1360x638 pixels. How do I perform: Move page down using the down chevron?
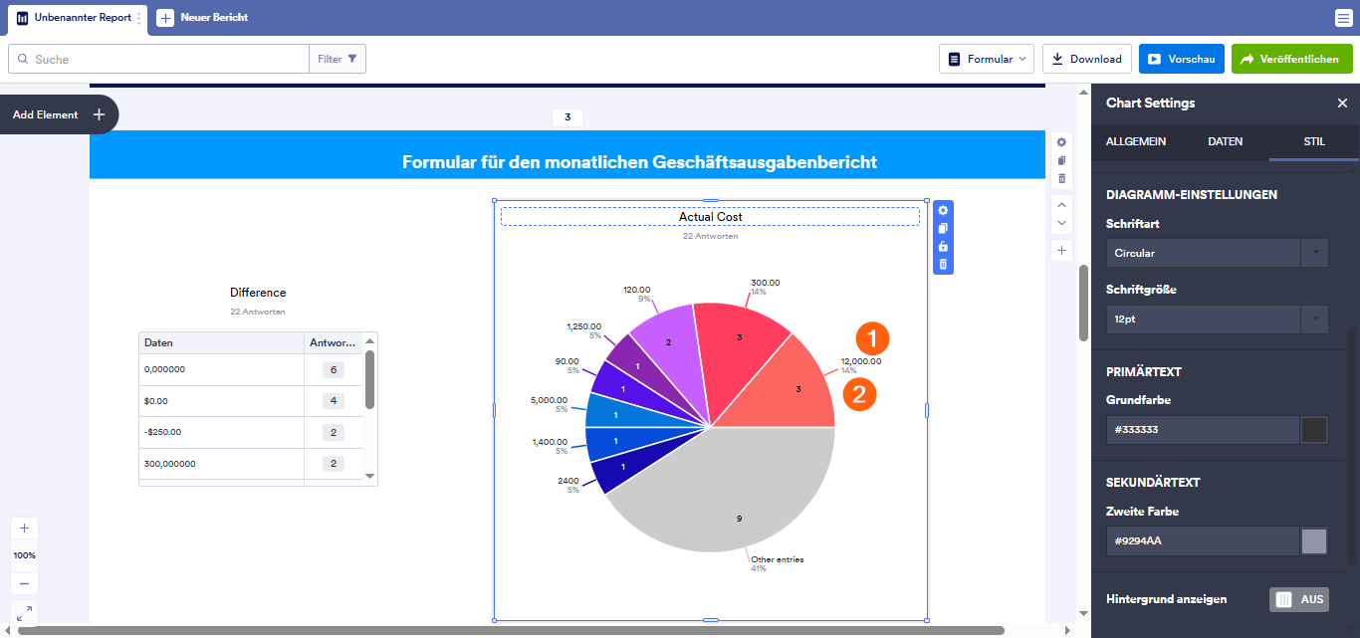point(1061,222)
